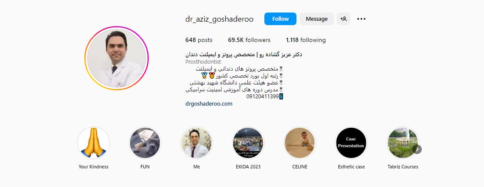Click the phone number 09120411399 in bio
Image resolution: width=484 pixels, height=187 pixels.
[x=262, y=97]
